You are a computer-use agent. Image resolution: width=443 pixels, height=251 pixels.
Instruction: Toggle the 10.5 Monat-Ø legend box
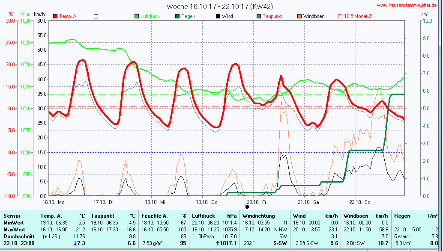(340, 16)
